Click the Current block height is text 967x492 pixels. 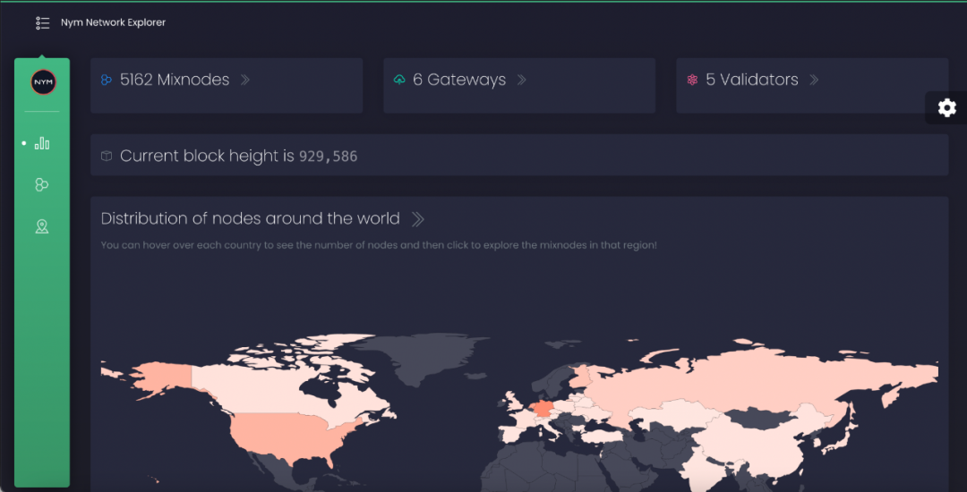(x=207, y=156)
